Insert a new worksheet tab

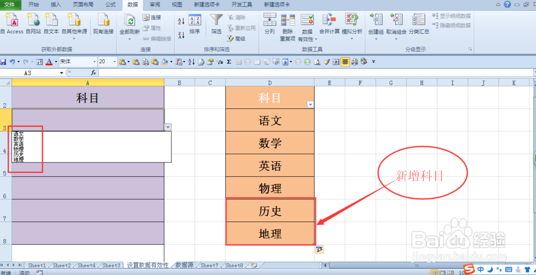tap(254, 265)
